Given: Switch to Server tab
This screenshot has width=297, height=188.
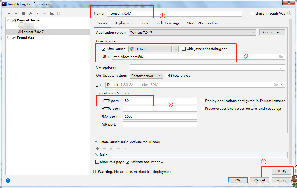Looking at the screenshot, I should 102,23.
